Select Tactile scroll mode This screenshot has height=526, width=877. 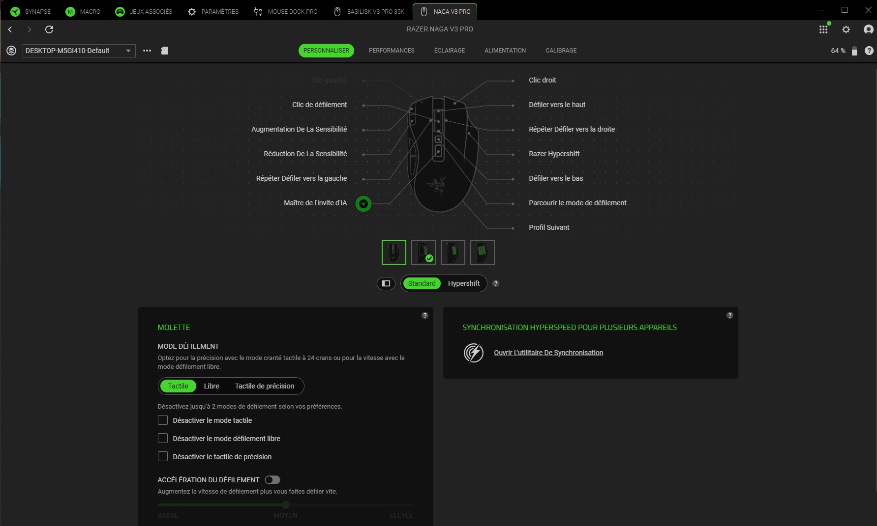point(178,386)
